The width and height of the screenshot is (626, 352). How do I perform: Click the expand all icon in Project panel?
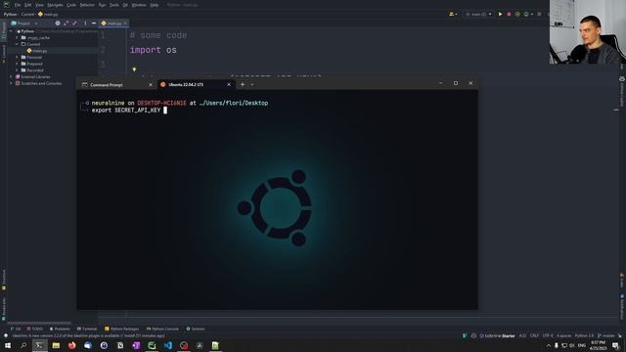pos(67,23)
